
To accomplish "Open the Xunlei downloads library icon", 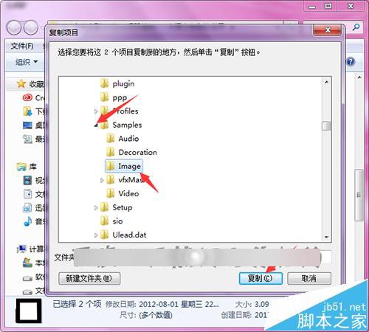I will point(27,208).
